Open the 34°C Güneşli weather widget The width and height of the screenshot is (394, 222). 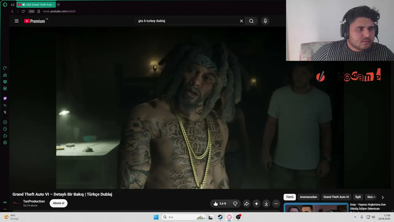point(11,217)
